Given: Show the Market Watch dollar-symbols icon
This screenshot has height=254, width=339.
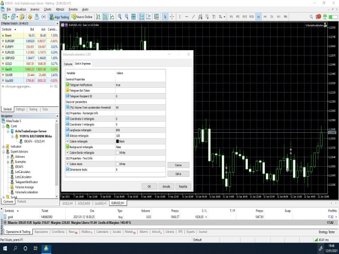Looking at the screenshot, I should click(22, 16).
